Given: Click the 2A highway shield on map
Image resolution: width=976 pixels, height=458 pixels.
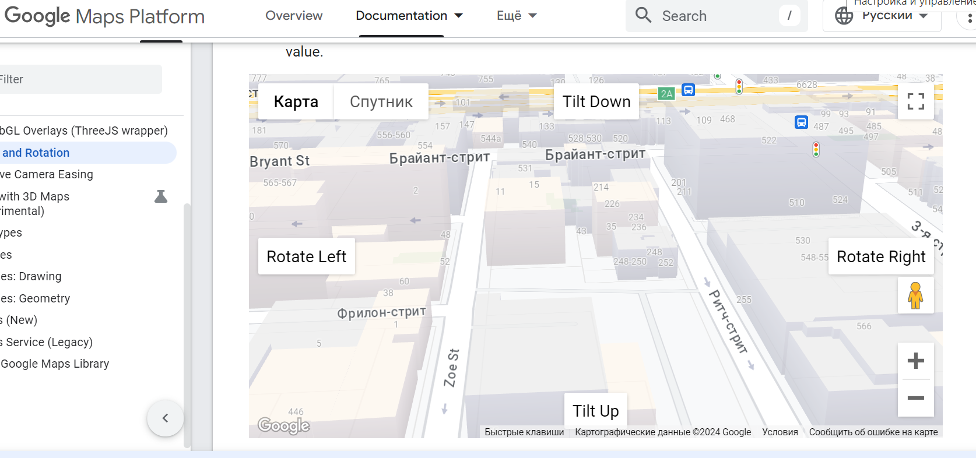Looking at the screenshot, I should (x=666, y=93).
